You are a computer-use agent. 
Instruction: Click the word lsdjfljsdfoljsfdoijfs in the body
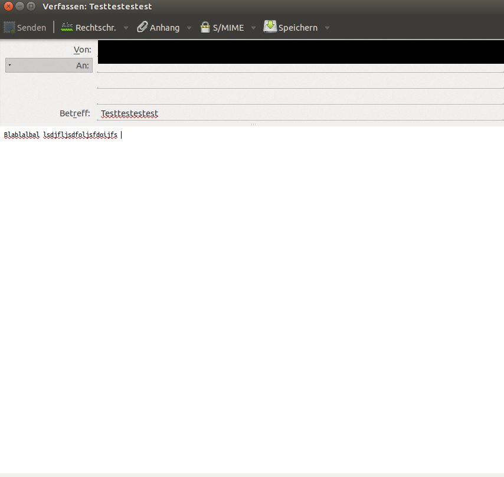(x=80, y=135)
